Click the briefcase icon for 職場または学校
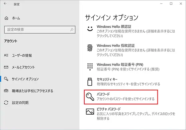The width and height of the screenshot is (186, 130). (x=6, y=91)
